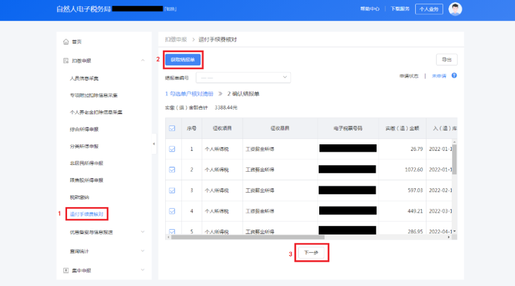Click the table's vertical scrollbar
Viewport: 515px width, 286px height.
click(x=454, y=158)
